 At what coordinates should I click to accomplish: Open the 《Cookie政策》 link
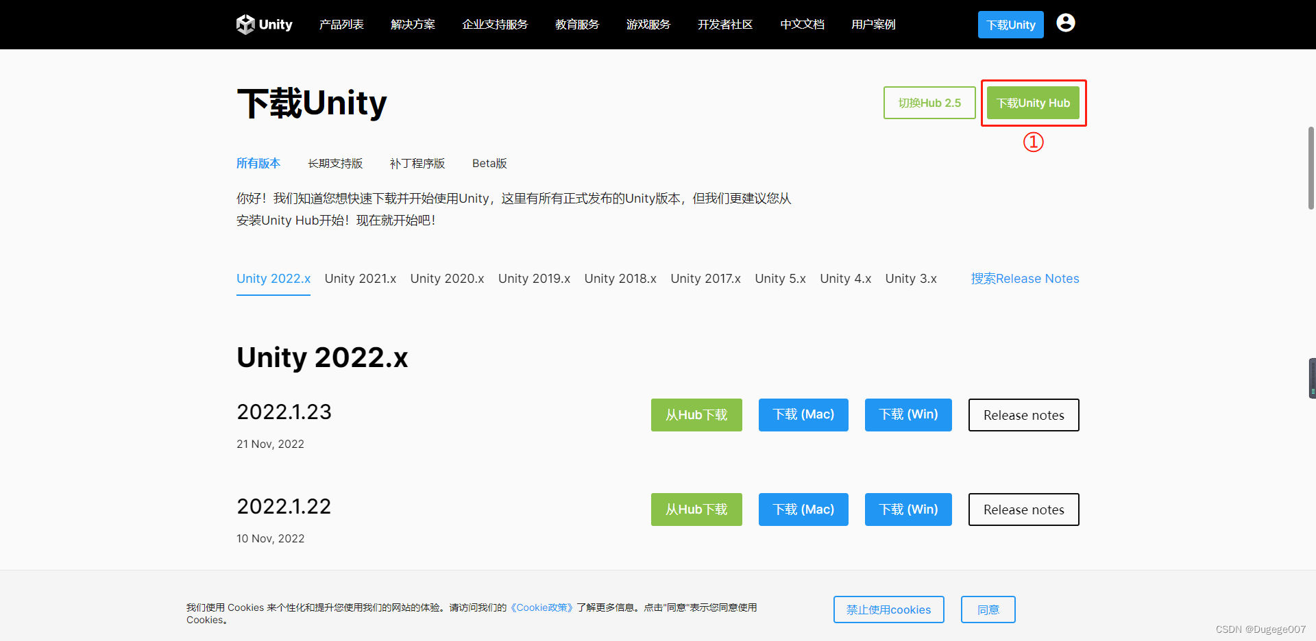(541, 607)
